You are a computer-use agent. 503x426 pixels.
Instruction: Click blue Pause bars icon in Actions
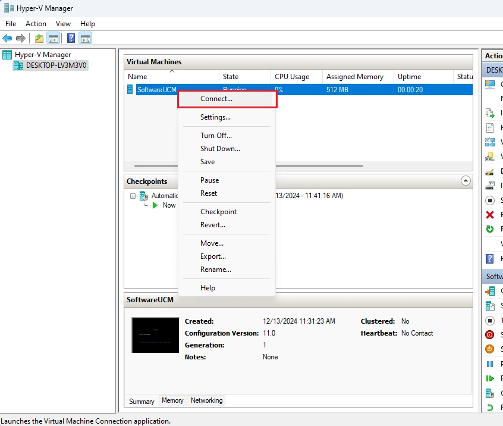[489, 364]
